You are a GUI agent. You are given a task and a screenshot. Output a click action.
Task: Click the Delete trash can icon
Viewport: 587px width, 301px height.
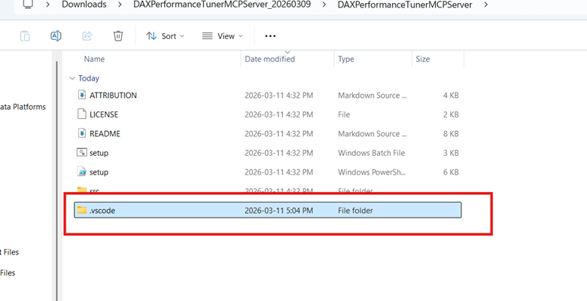click(x=118, y=35)
